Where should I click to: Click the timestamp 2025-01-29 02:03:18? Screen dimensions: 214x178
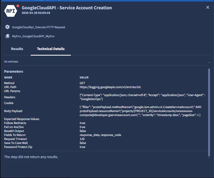36,13
